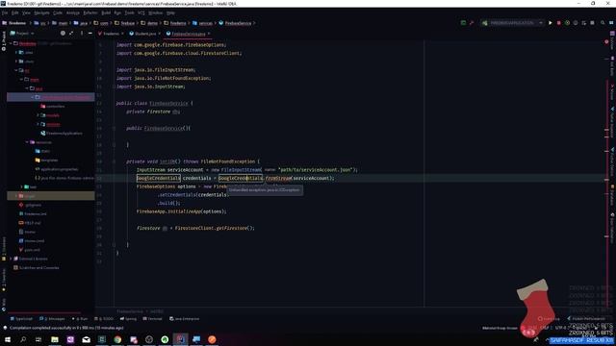Open the Code menu

click(58, 12)
